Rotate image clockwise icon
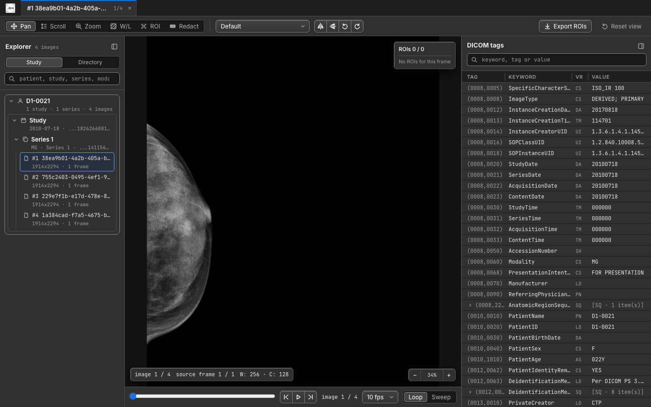Screen dimensions: 651x407 357,26
